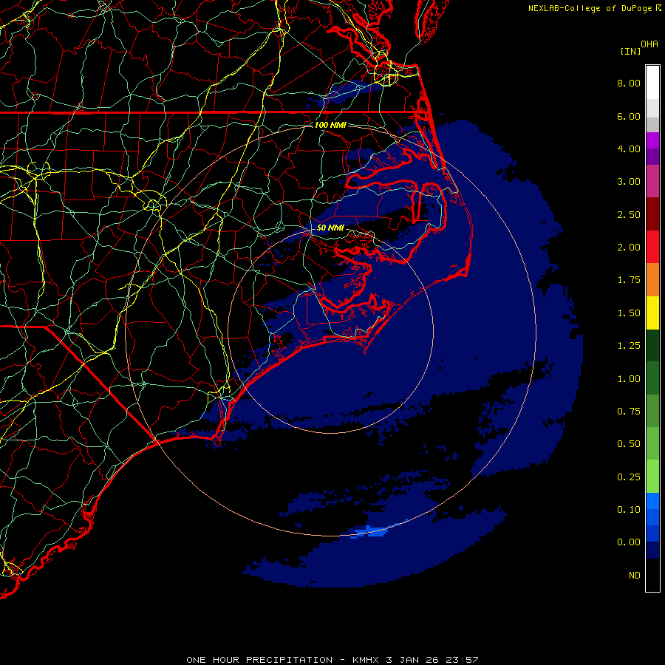
Task: Click the 0.00 legend value
Action: [629, 542]
